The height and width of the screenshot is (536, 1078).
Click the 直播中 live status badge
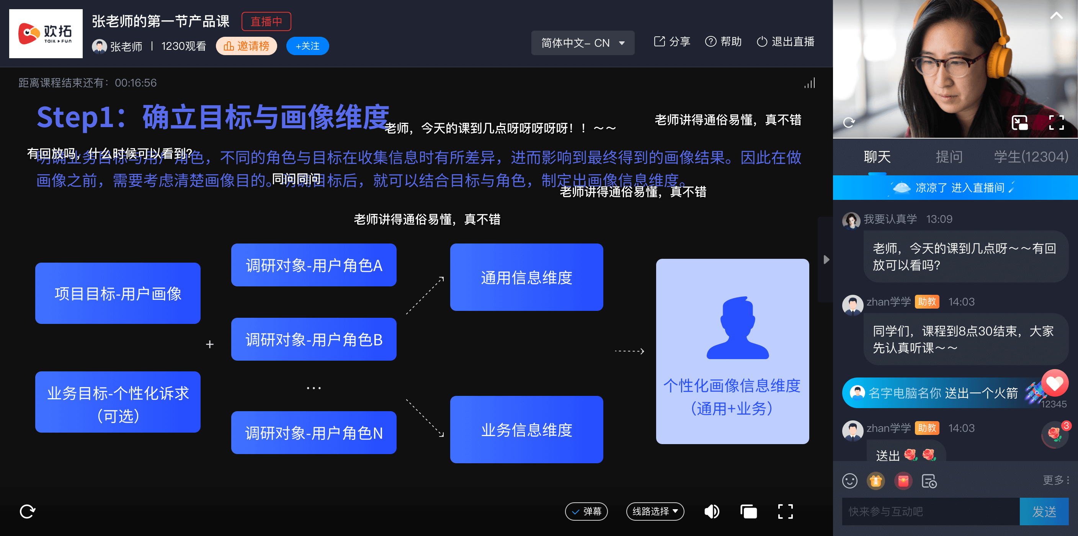click(x=266, y=21)
